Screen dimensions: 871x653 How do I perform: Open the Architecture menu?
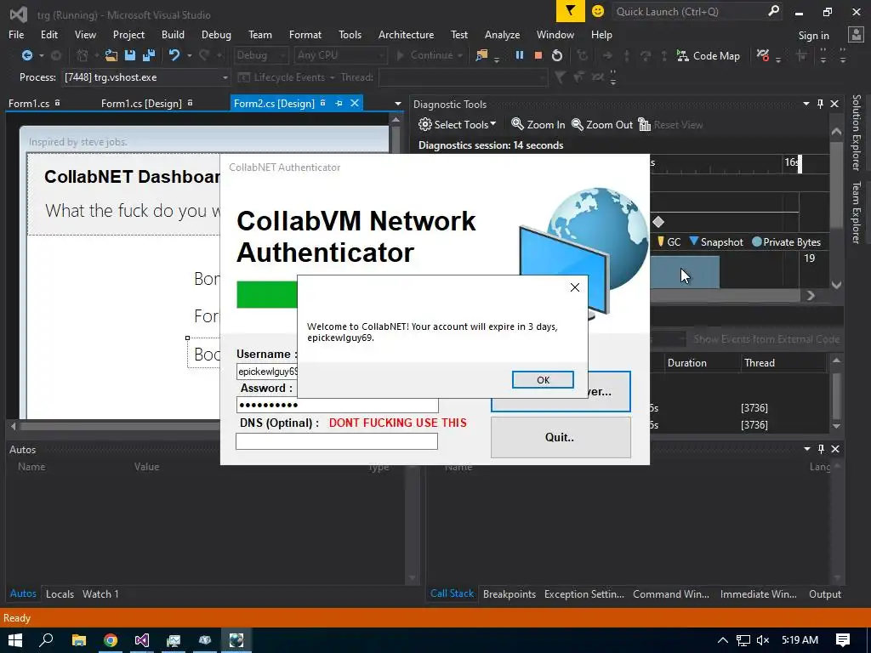point(406,34)
